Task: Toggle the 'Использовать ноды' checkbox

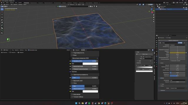Action: pos(28,50)
